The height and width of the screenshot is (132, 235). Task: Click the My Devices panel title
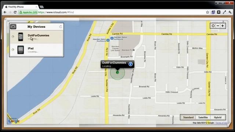36,27
